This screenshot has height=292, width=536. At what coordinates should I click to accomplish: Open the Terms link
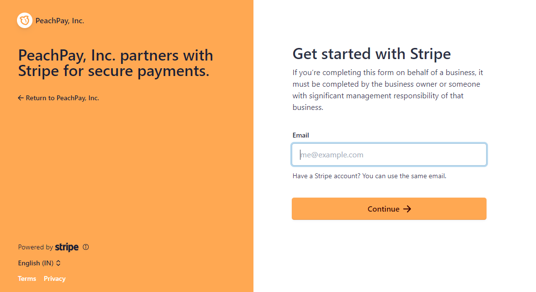tap(27, 278)
